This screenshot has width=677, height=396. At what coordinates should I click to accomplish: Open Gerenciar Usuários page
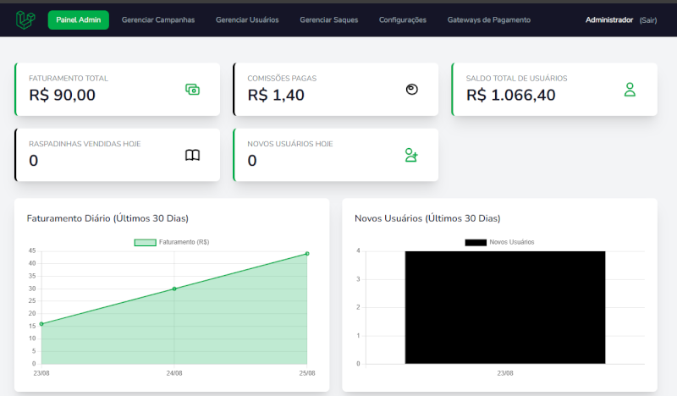[x=247, y=19]
